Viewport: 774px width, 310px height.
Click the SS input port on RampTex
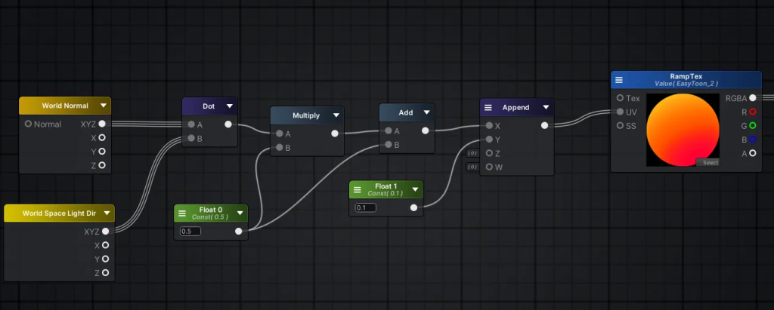(620, 125)
